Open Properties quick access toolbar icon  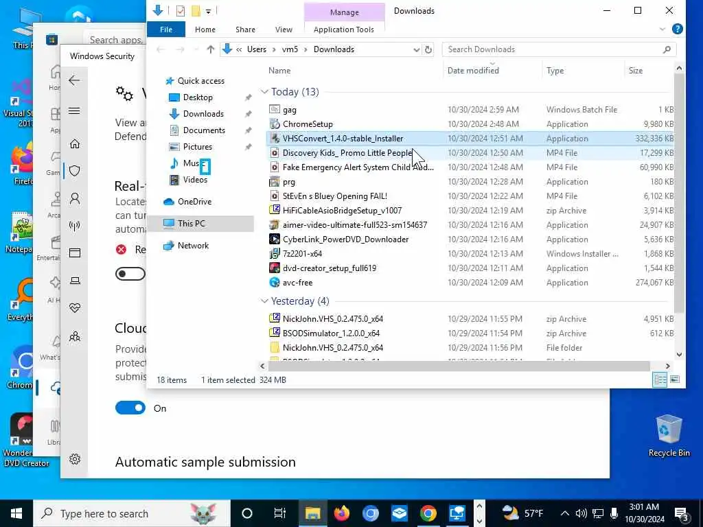point(181,10)
